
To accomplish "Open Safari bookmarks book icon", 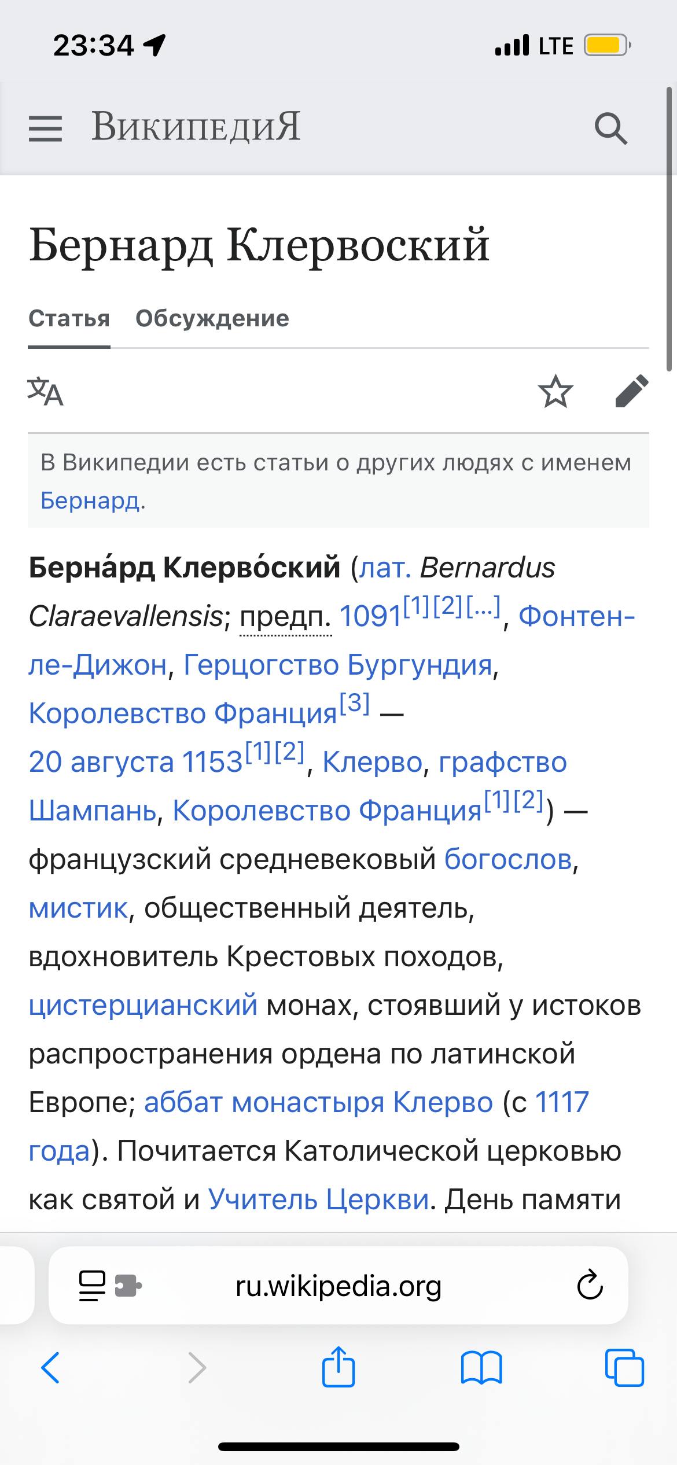I will pos(481,1368).
